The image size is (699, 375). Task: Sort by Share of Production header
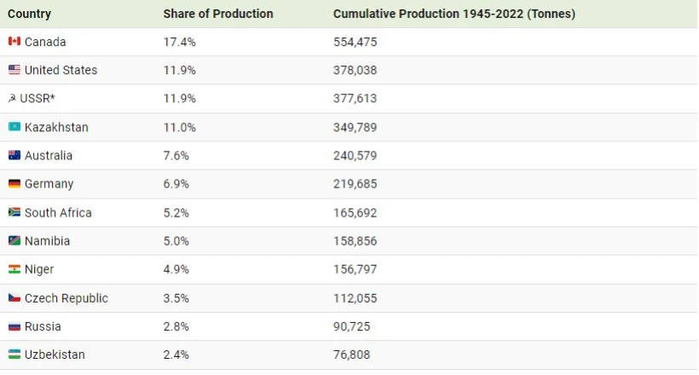click(218, 14)
